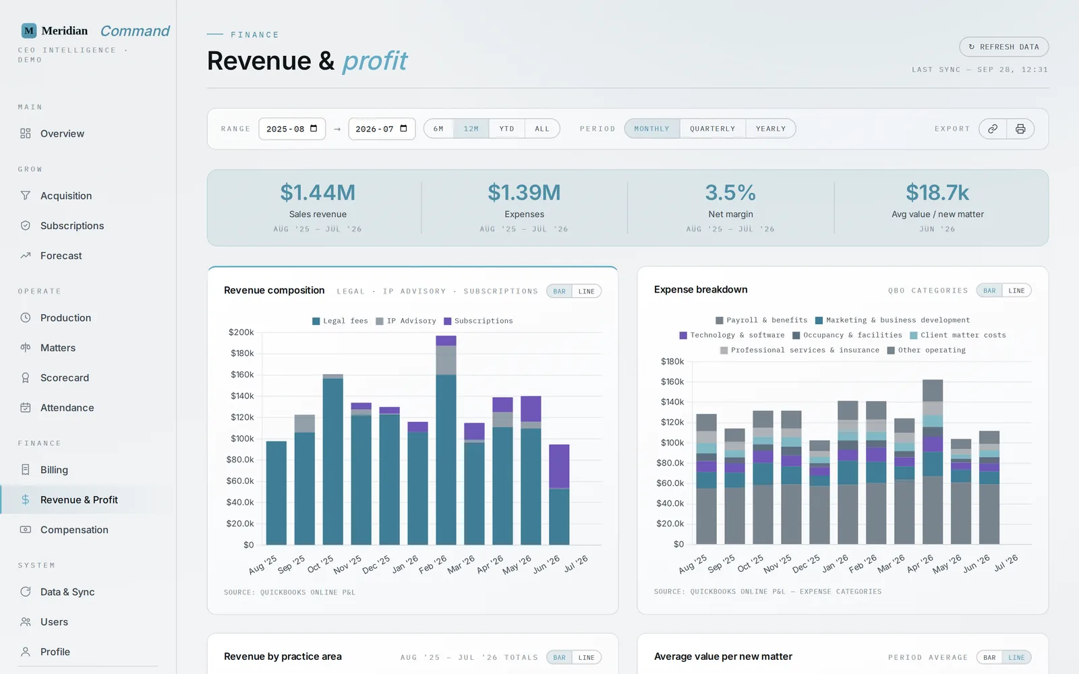Viewport: 1079px width, 674px height.
Task: Click the printer export icon
Action: point(1020,129)
